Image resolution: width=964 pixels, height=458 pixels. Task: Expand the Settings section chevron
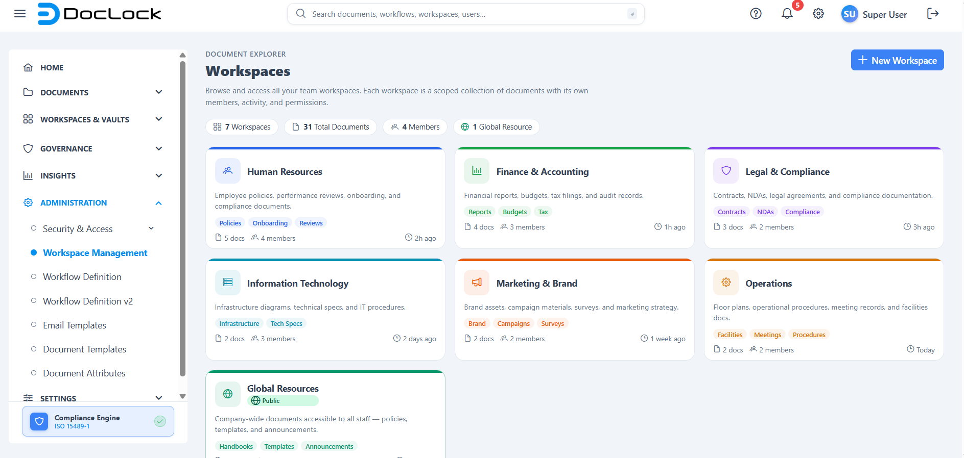click(x=159, y=398)
